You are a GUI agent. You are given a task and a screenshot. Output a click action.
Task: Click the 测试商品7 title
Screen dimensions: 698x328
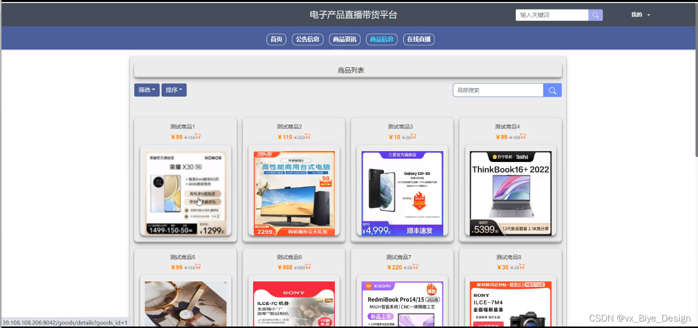[x=399, y=257]
